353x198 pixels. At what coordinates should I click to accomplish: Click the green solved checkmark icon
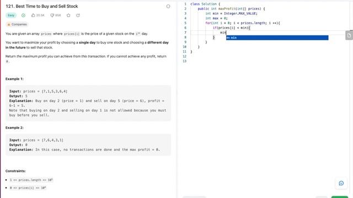[x=23, y=15]
